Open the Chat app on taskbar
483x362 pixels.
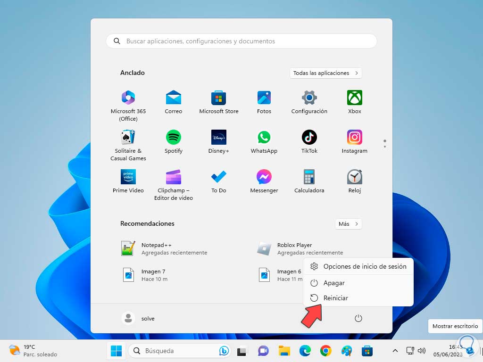[x=263, y=351]
